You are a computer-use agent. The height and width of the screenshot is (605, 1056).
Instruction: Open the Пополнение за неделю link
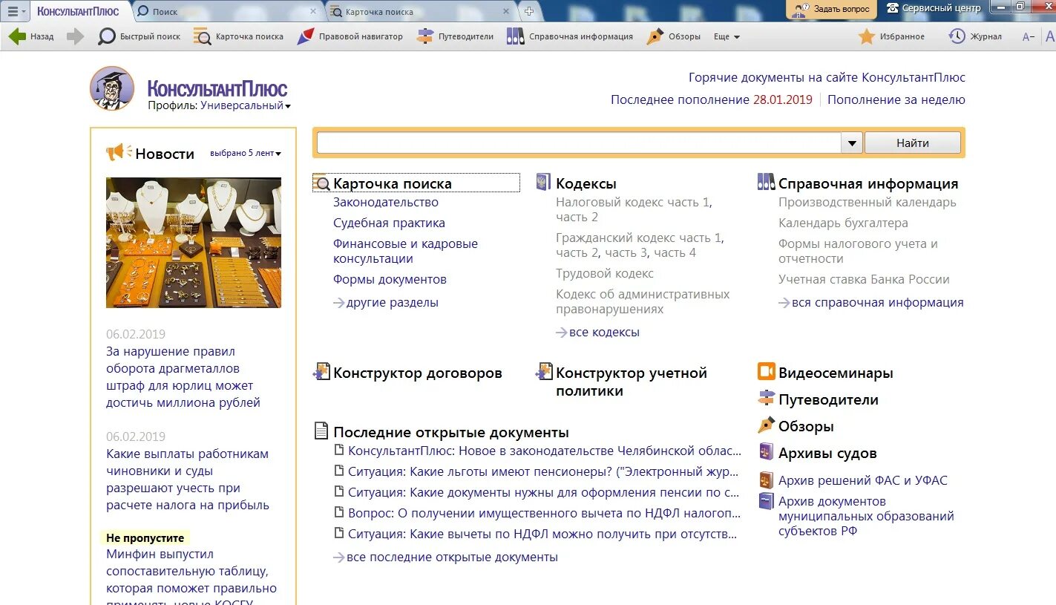(x=896, y=99)
